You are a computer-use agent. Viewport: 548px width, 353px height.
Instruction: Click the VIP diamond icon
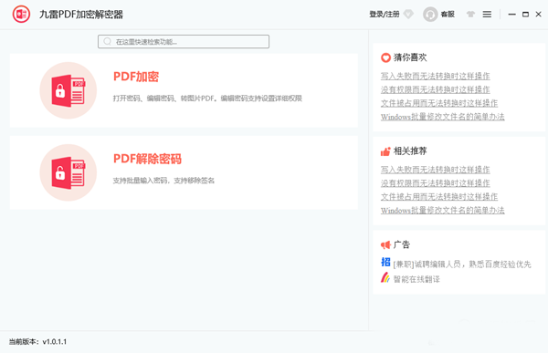(408, 15)
